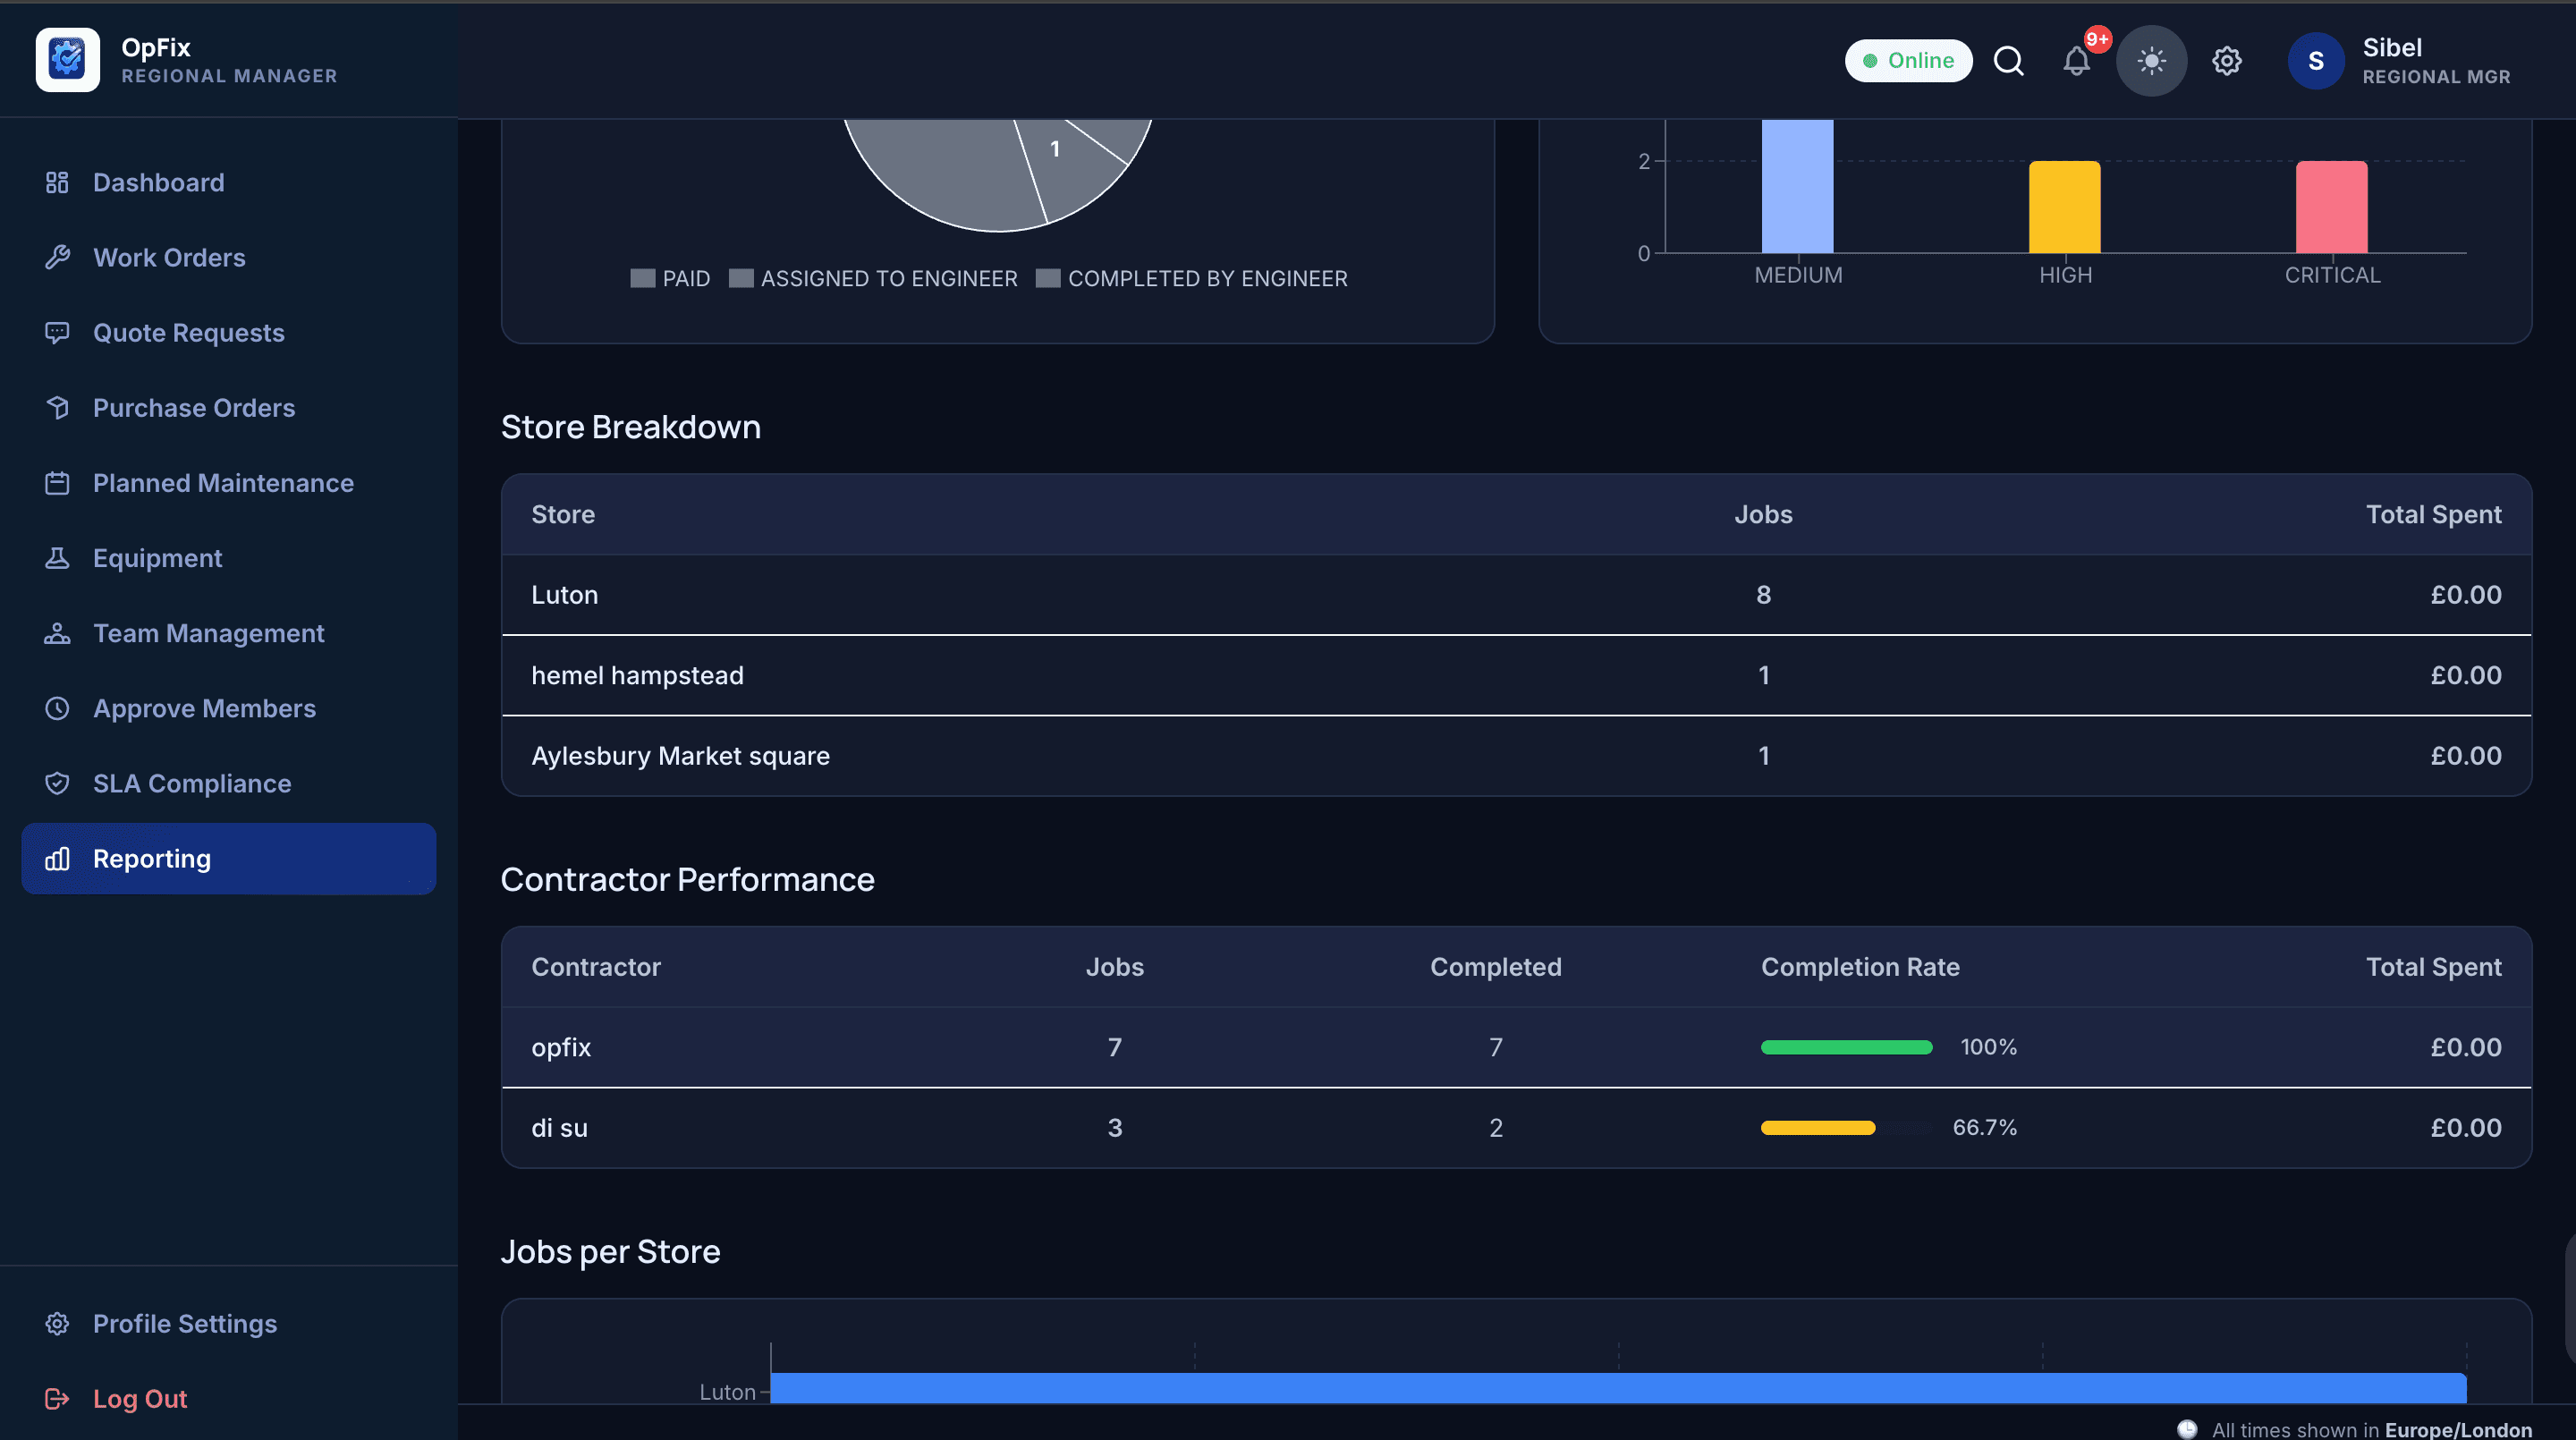Viewport: 2576px width, 1440px height.
Task: Click the red CRITICAL priority bar
Action: [2331, 207]
